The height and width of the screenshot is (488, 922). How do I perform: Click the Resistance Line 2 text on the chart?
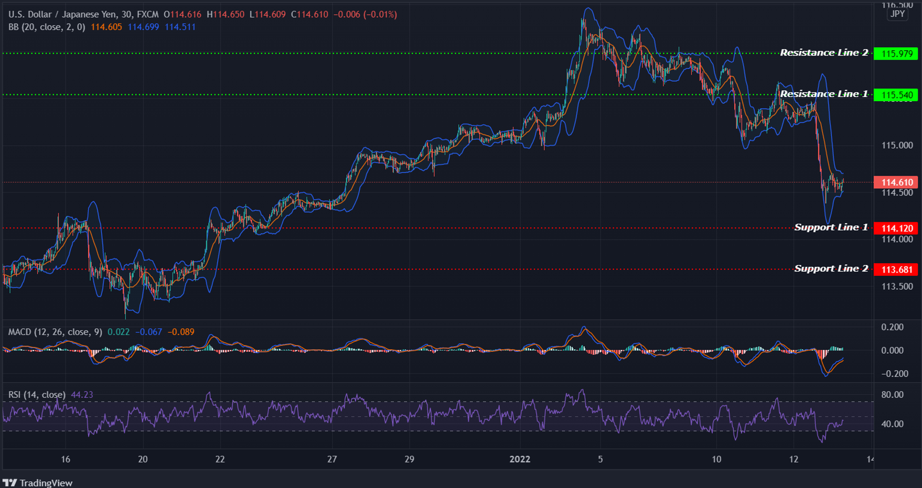(x=824, y=52)
